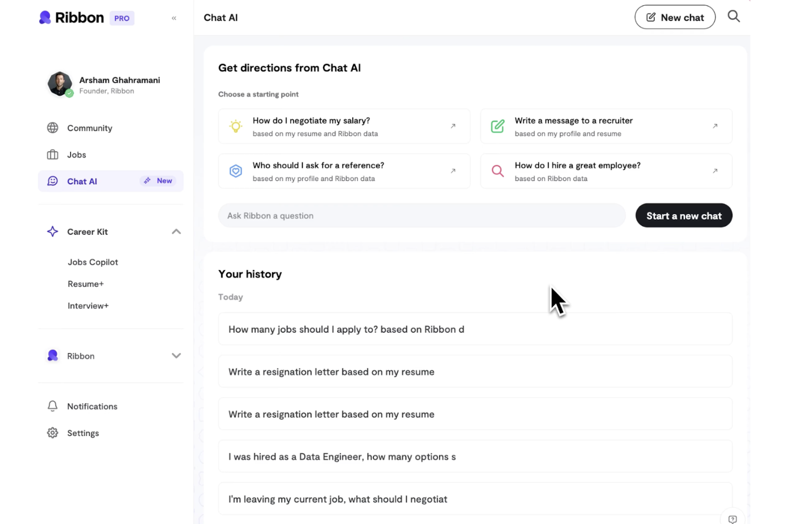Open Interview+ in Career Kit
This screenshot has height=524, width=786.
tap(88, 306)
